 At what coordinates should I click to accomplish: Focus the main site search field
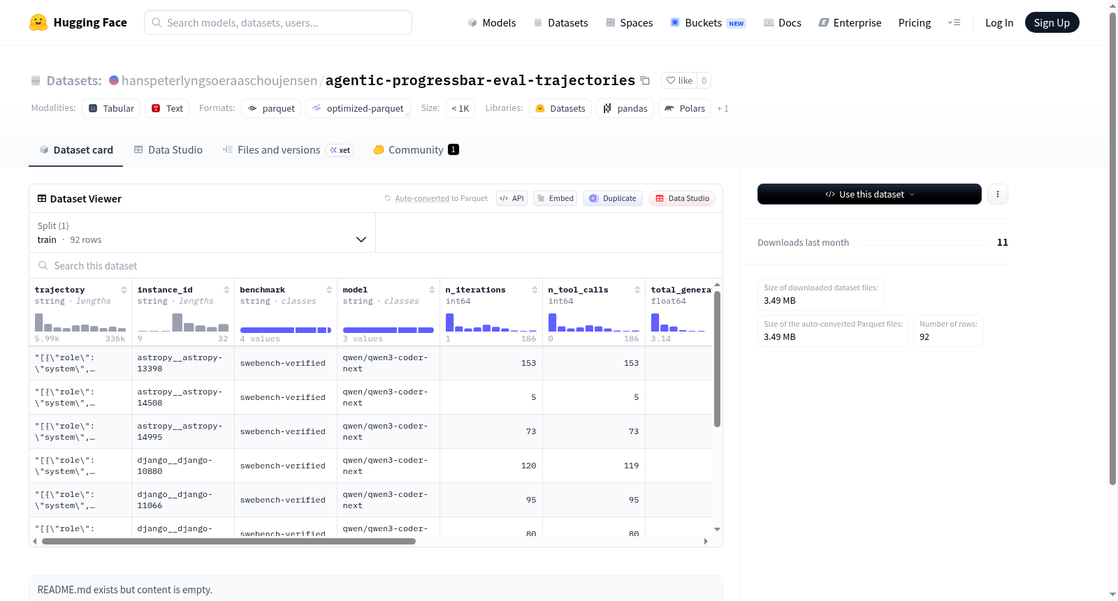278,22
